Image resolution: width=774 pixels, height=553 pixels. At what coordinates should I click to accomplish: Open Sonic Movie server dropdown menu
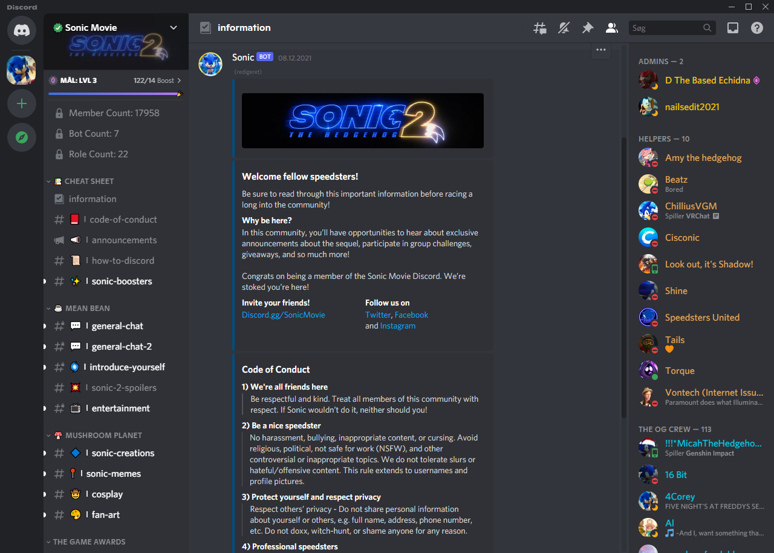(174, 28)
